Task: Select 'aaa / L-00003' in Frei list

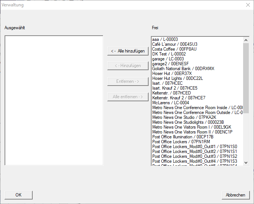Action: point(165,39)
